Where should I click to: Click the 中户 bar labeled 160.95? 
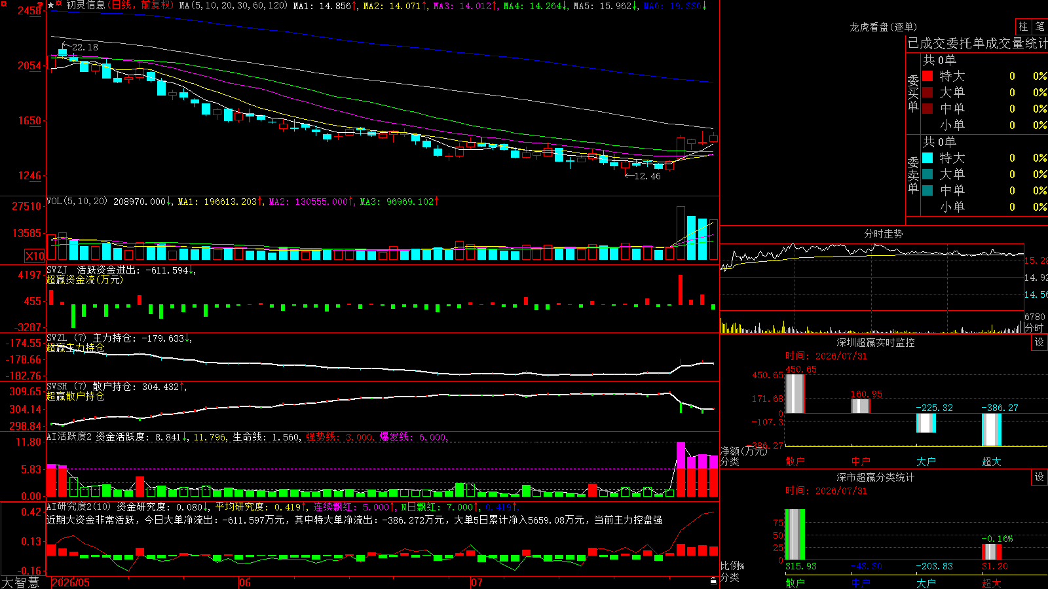click(x=860, y=406)
